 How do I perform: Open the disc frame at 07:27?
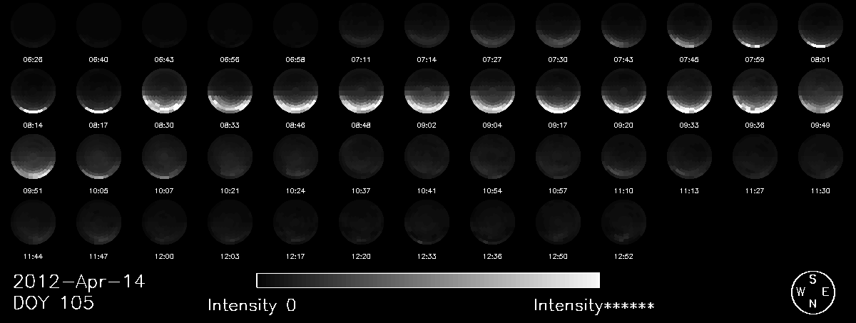point(493,26)
